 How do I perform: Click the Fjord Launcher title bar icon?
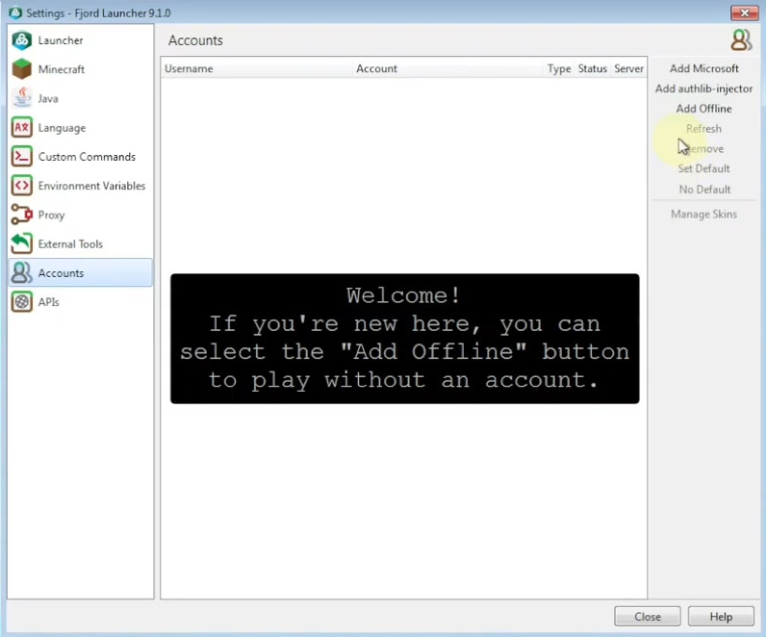(x=15, y=13)
